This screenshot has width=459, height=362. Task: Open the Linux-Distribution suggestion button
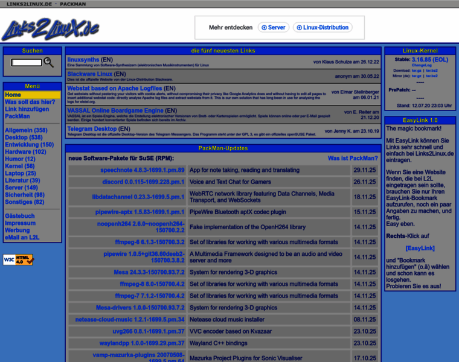(323, 28)
